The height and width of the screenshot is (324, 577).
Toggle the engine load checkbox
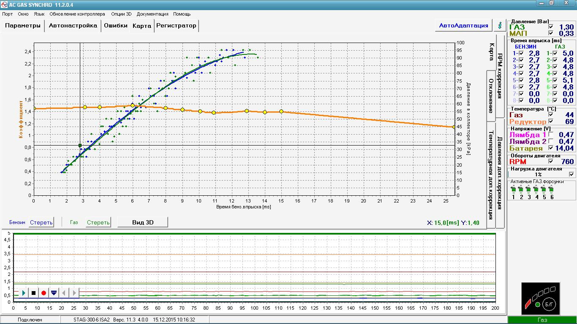pos(572,174)
